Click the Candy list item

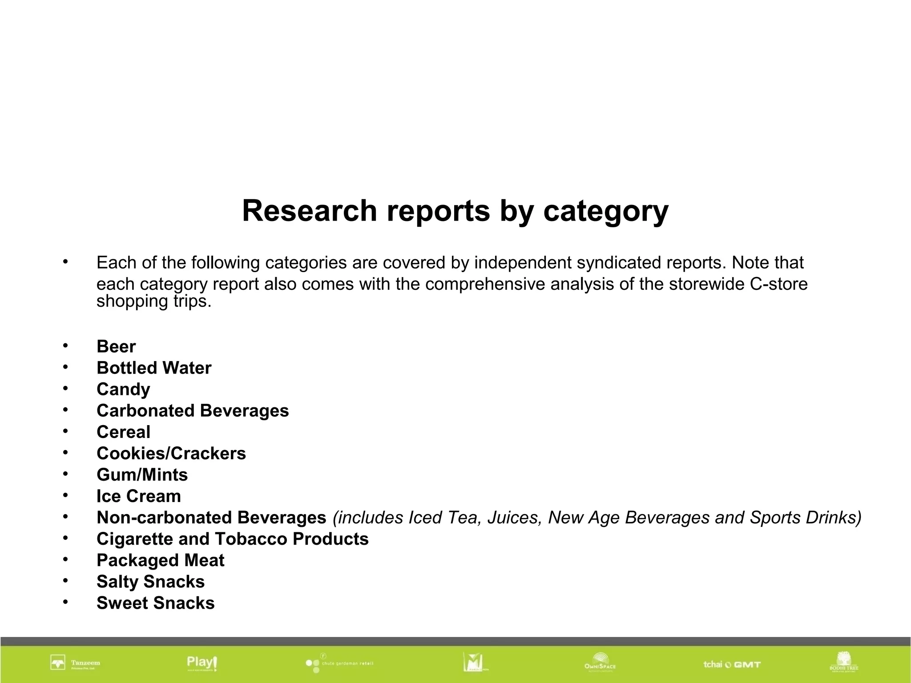click(123, 389)
